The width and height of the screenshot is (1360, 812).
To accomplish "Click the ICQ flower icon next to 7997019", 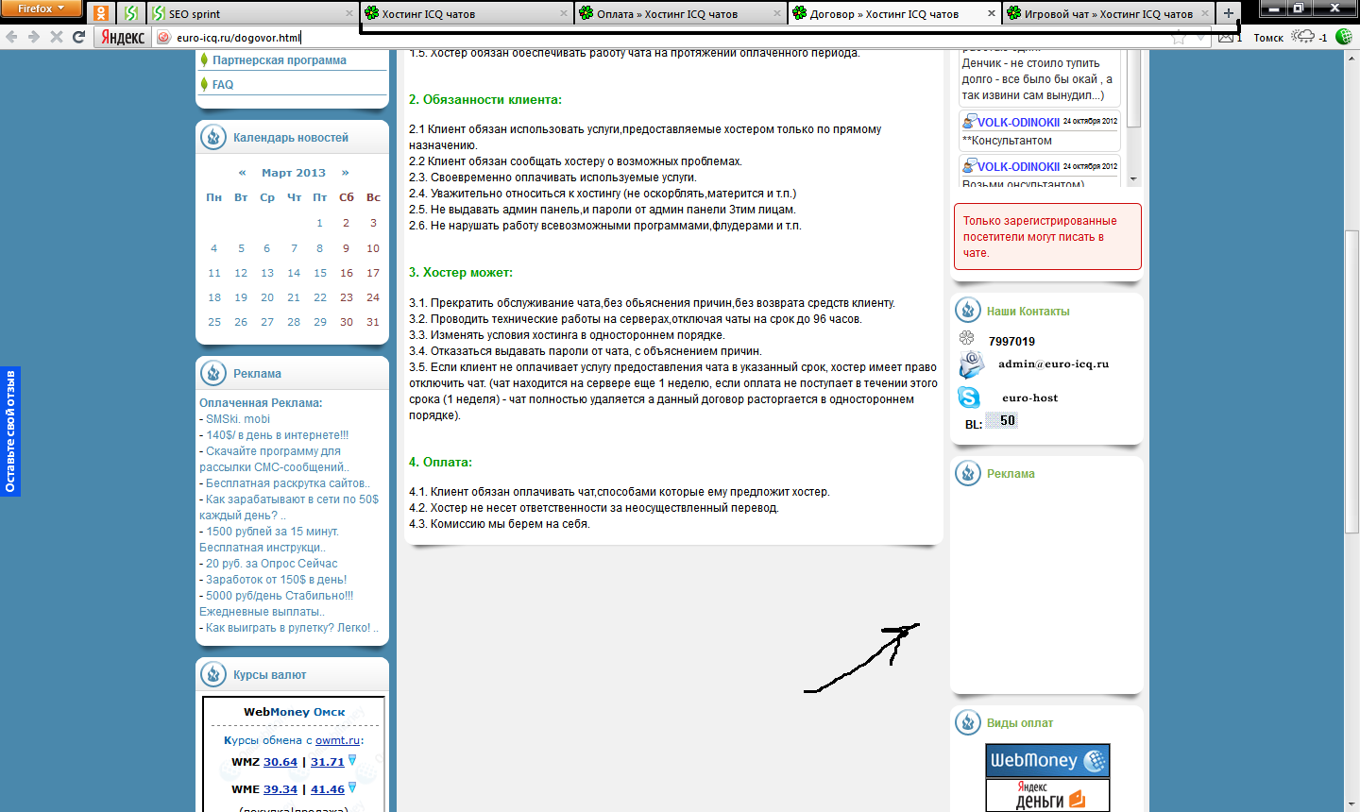I will 966,338.
